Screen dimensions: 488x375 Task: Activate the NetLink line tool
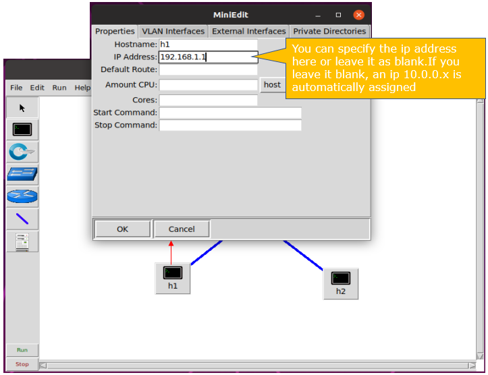click(x=22, y=219)
